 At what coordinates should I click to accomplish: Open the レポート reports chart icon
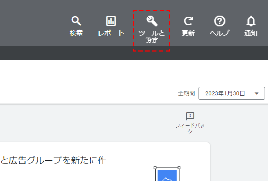click(x=111, y=21)
